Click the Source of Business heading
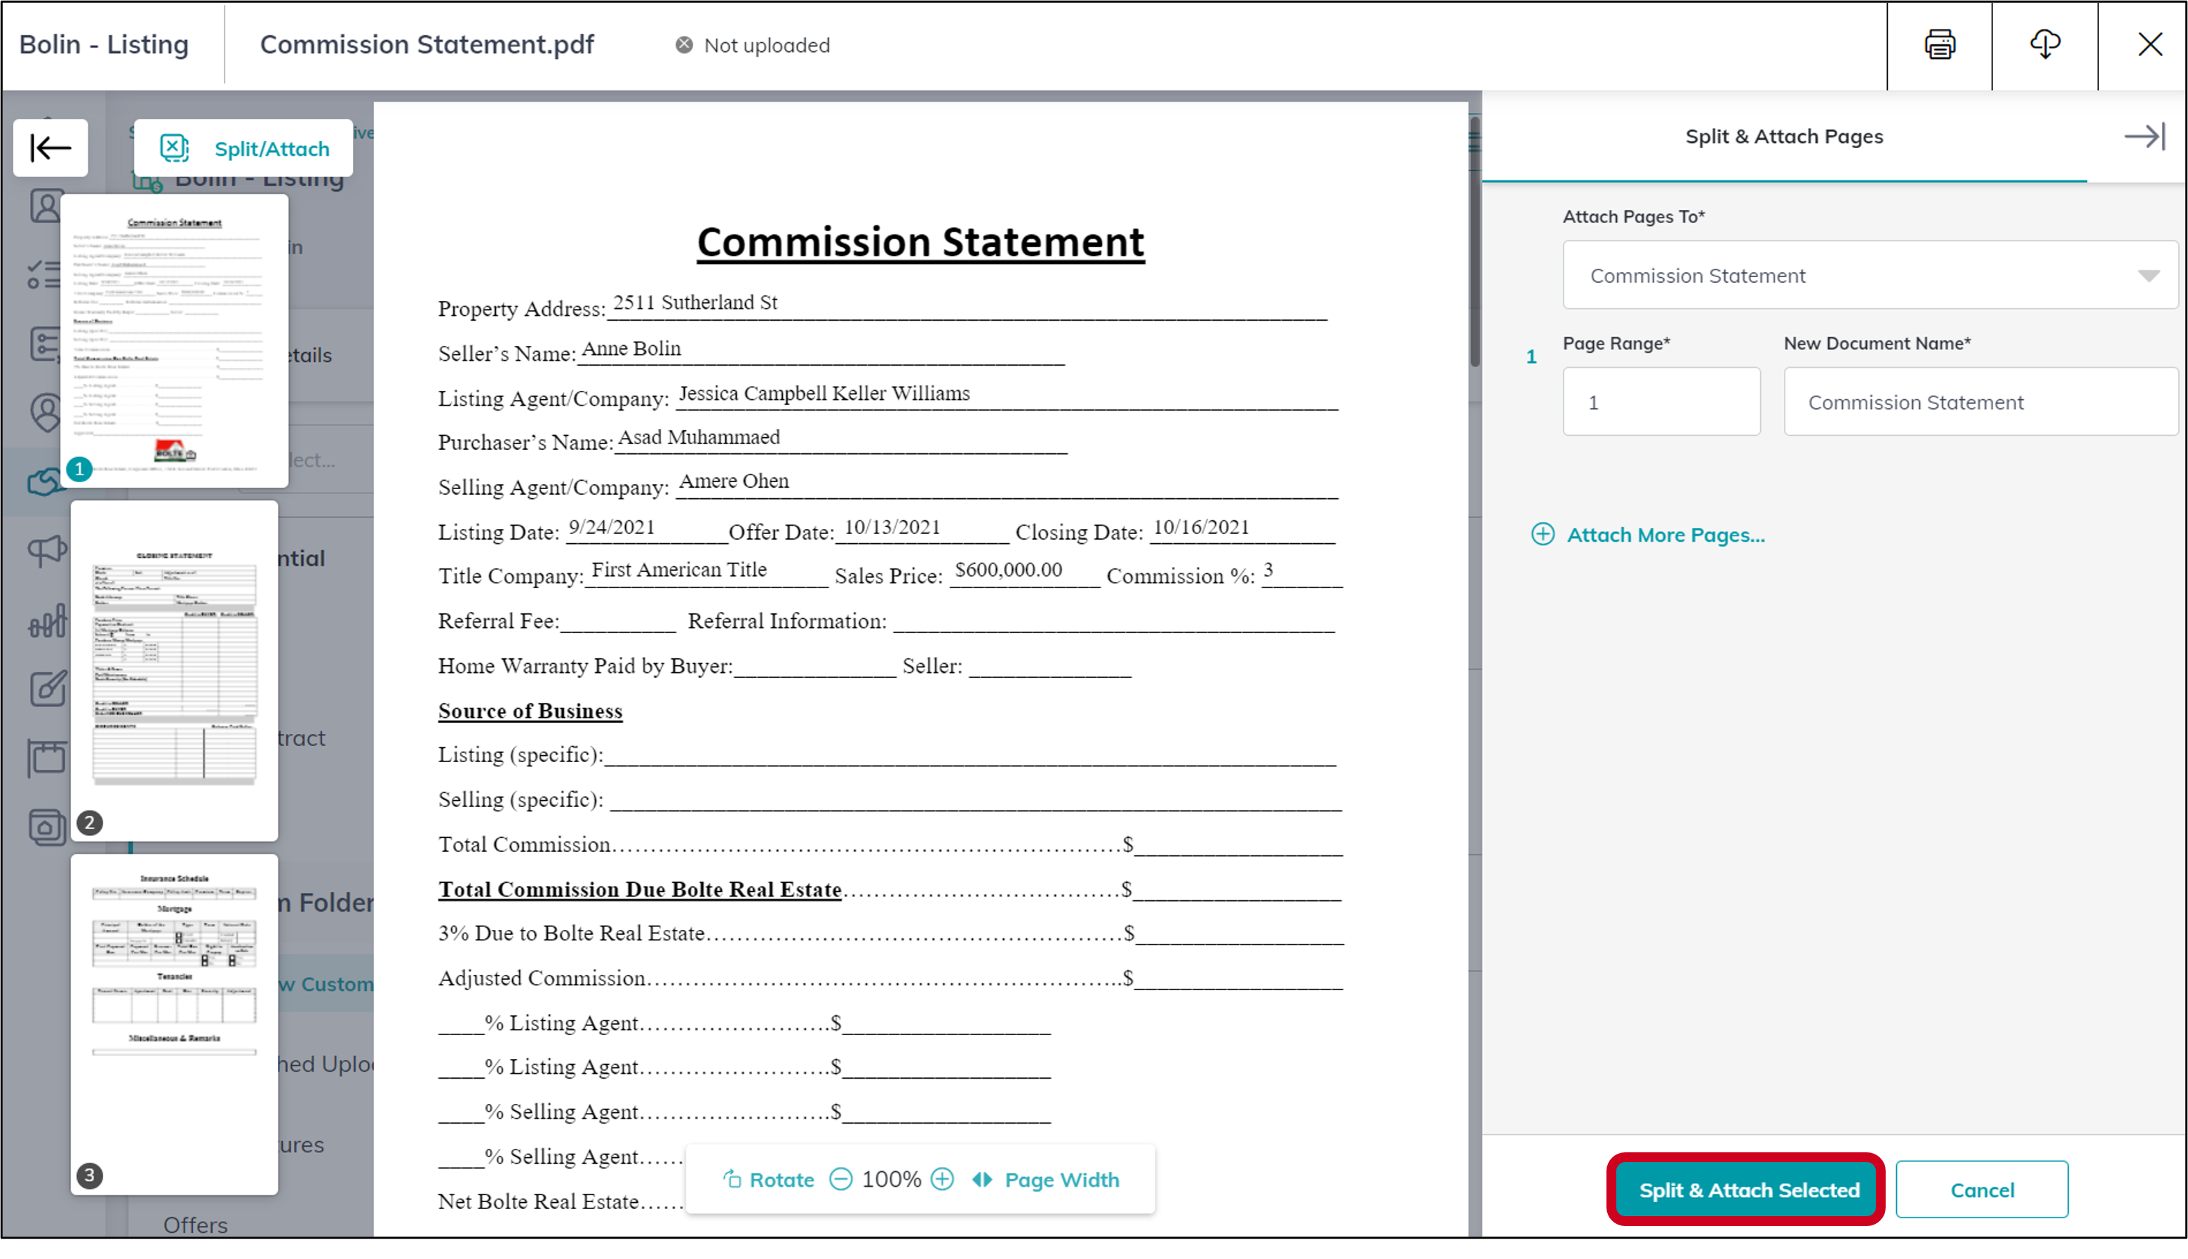2188x1259 pixels. 530,711
